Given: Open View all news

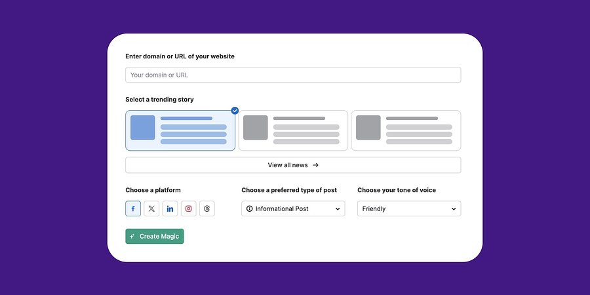Looking at the screenshot, I should [293, 165].
